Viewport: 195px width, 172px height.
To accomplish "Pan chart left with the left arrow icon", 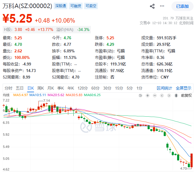I will point(161,95).
